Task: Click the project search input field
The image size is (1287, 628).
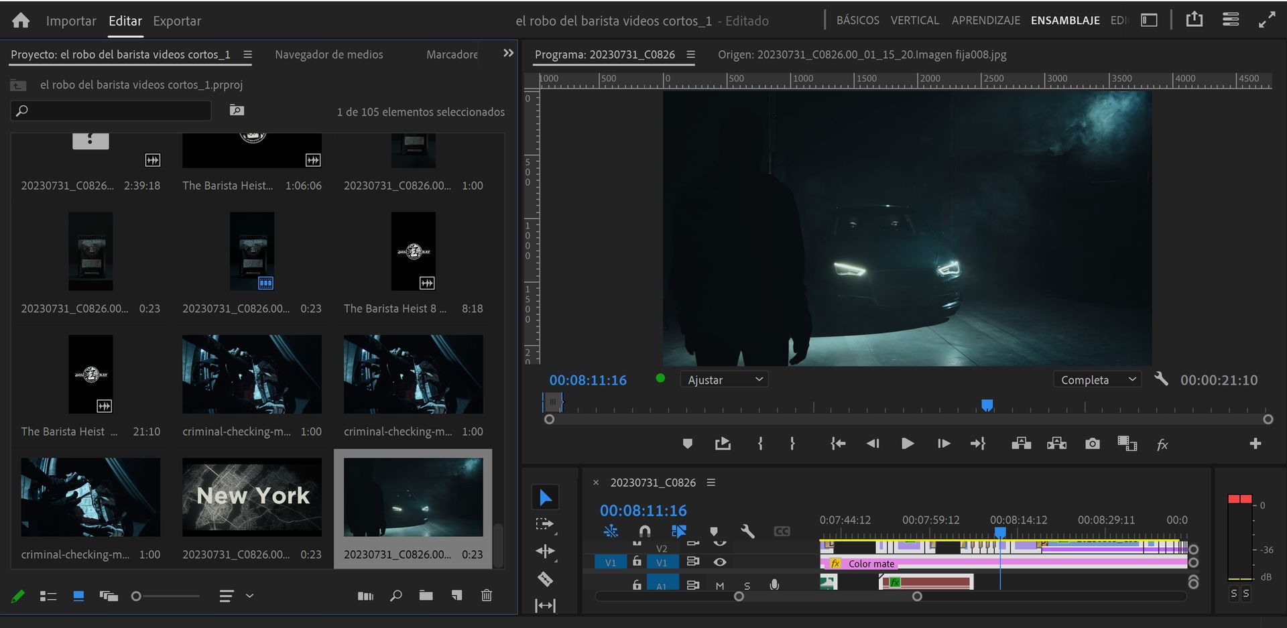Action: (111, 111)
